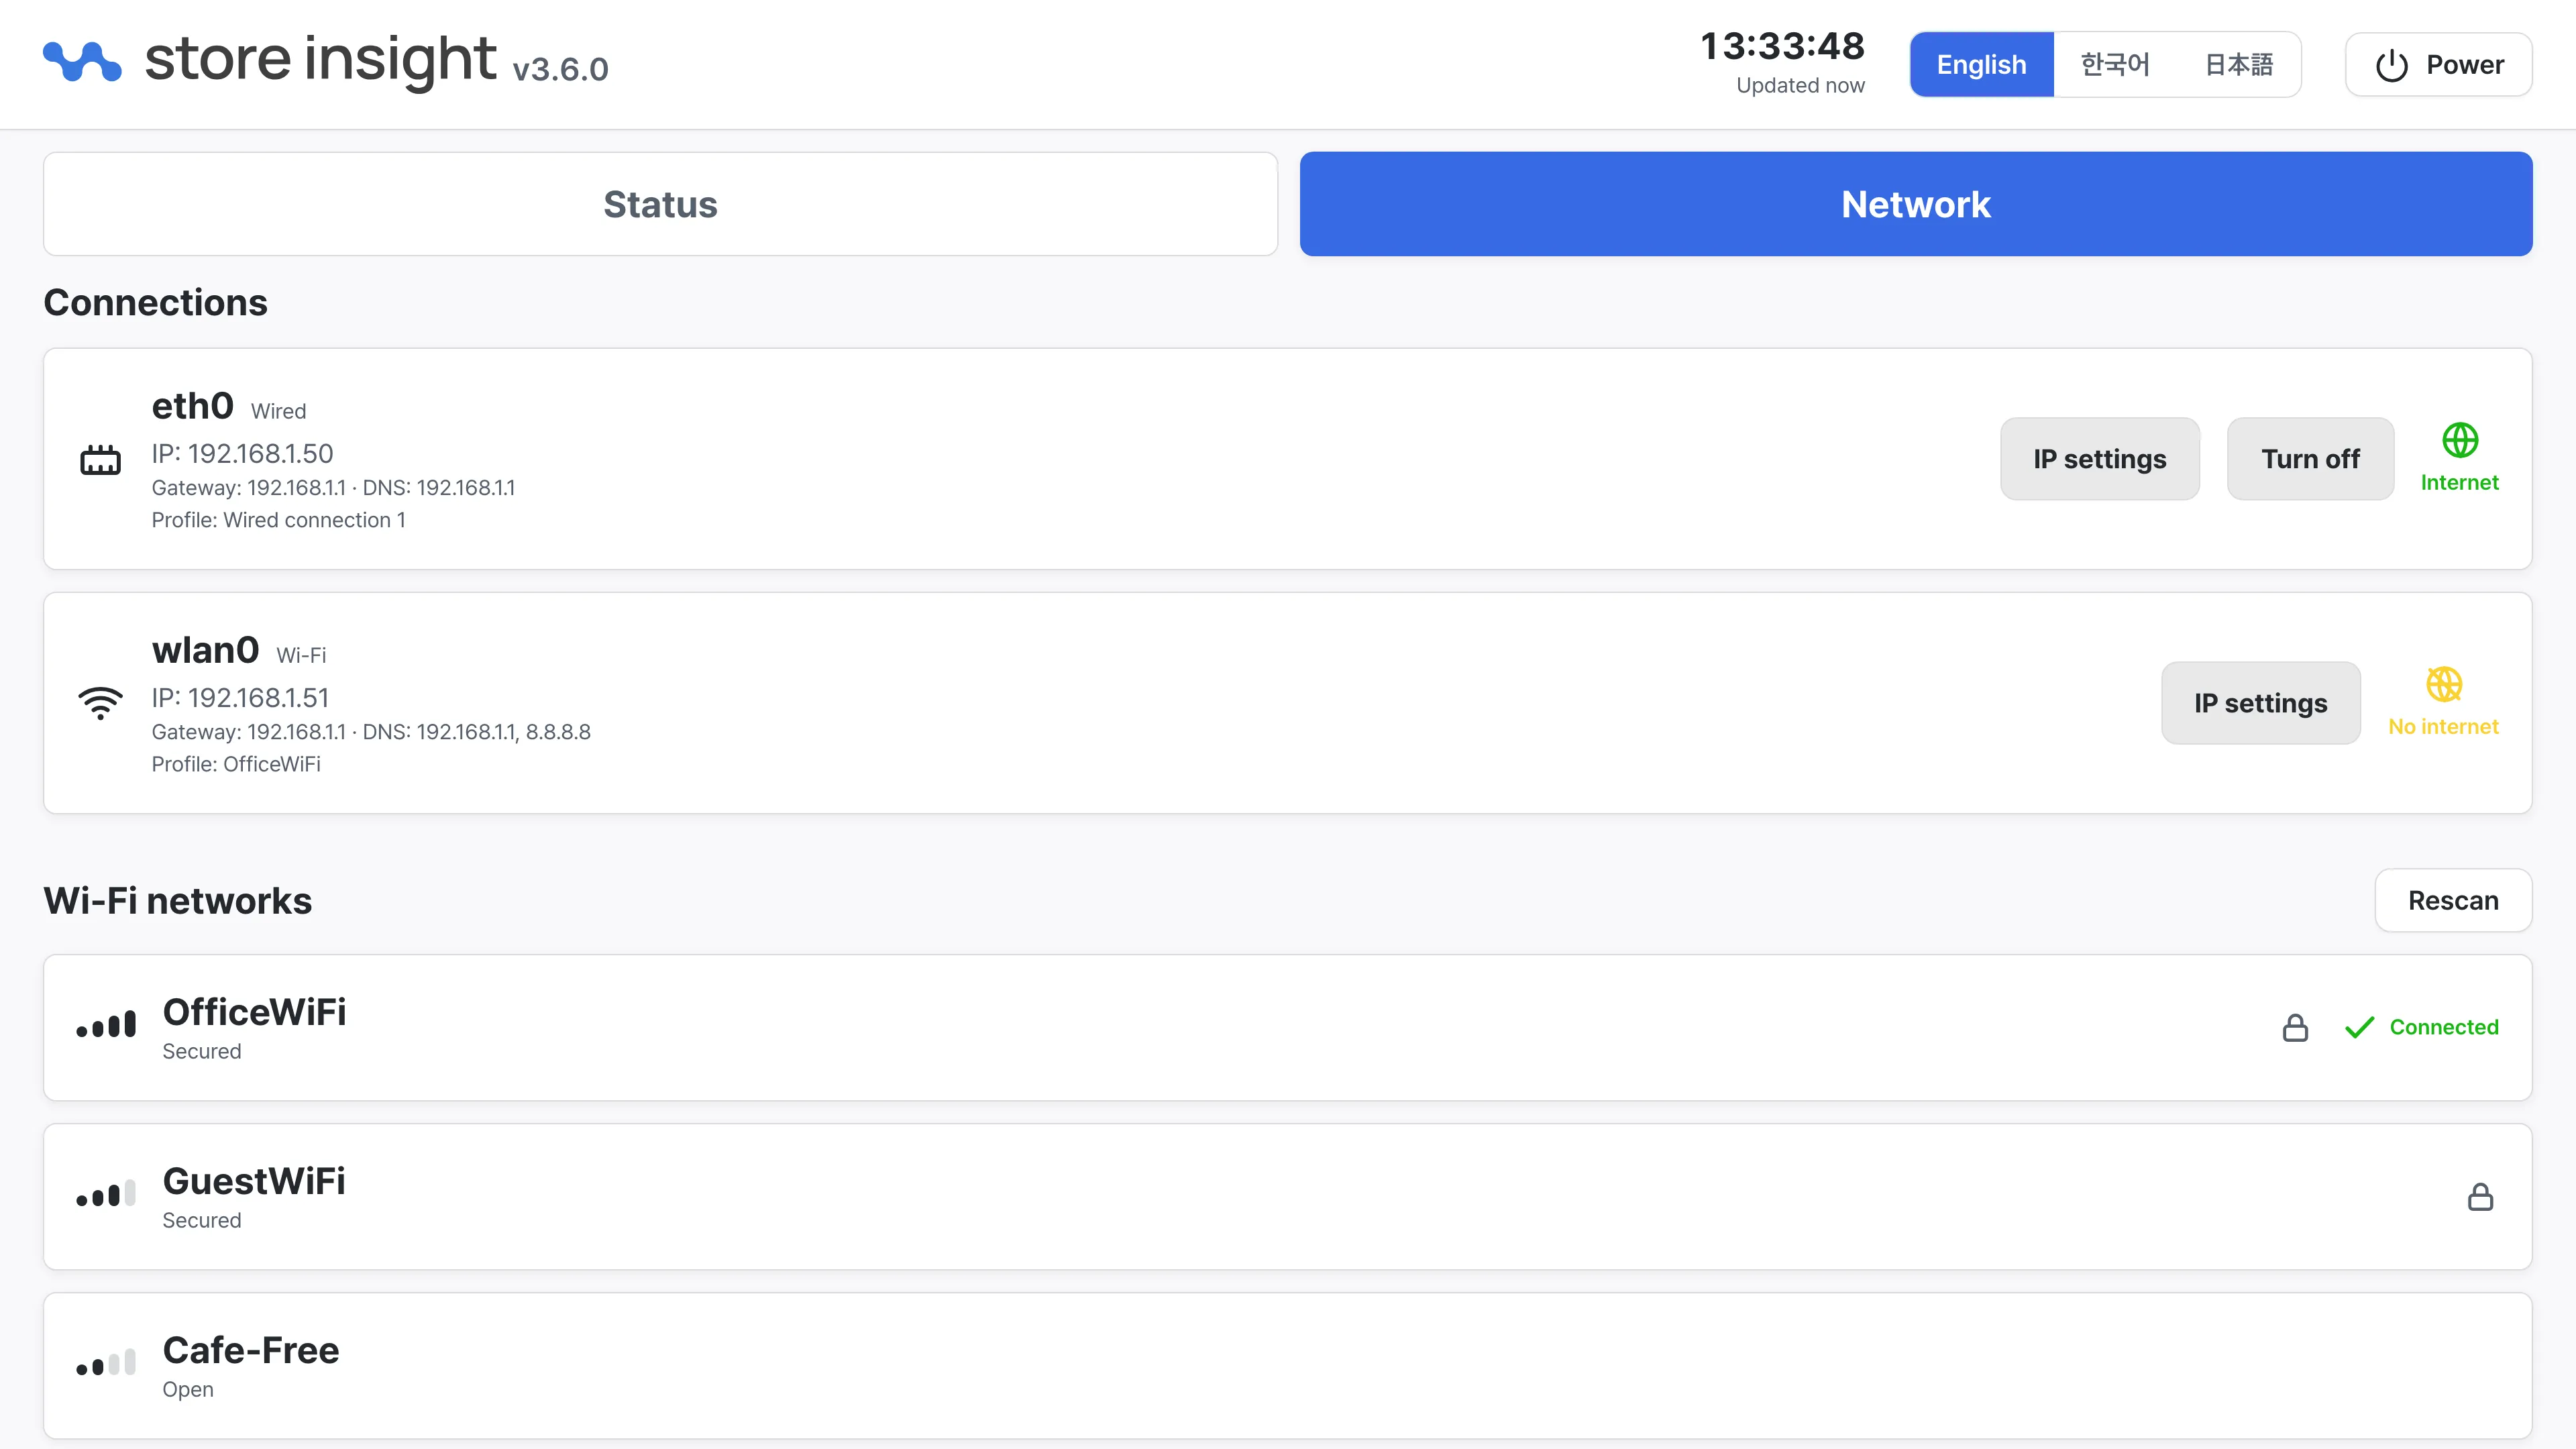The image size is (2576, 1449).
Task: Click the wlan0 Wi-Fi signal icon
Action: point(100,703)
